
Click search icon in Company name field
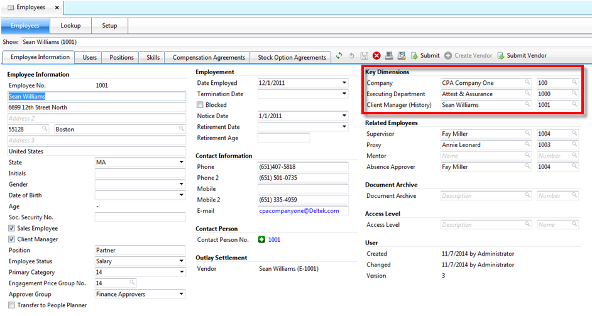click(x=528, y=83)
